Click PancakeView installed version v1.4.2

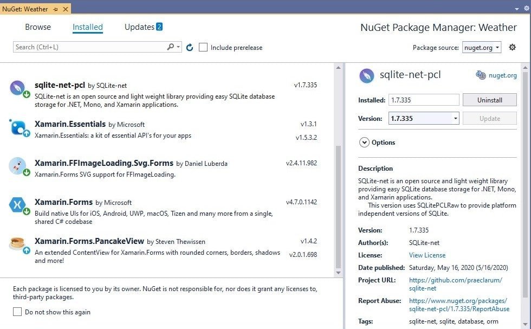(x=308, y=241)
